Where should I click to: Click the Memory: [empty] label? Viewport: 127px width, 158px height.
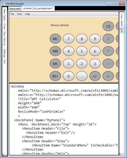pos(60,25)
